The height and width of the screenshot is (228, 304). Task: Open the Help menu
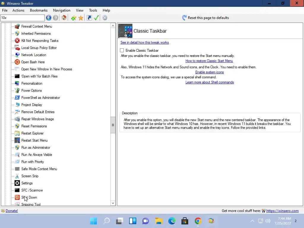[x=106, y=10]
